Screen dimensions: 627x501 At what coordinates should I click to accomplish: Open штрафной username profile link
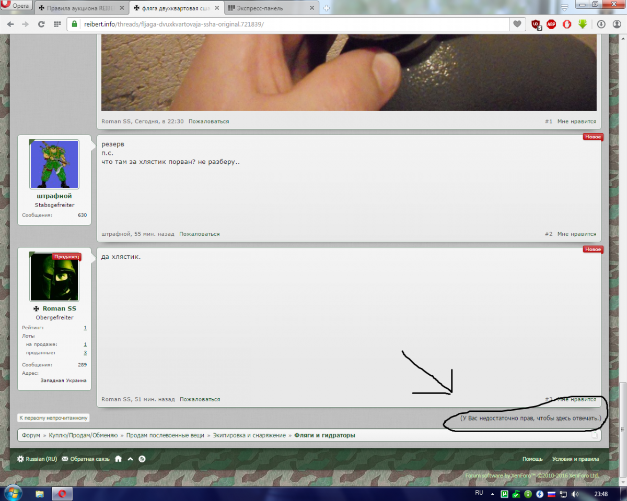(x=54, y=196)
